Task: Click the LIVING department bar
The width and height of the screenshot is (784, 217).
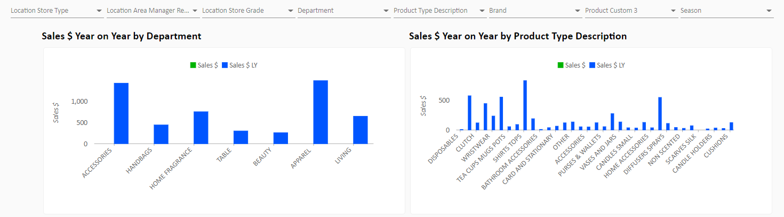Action: coord(360,130)
